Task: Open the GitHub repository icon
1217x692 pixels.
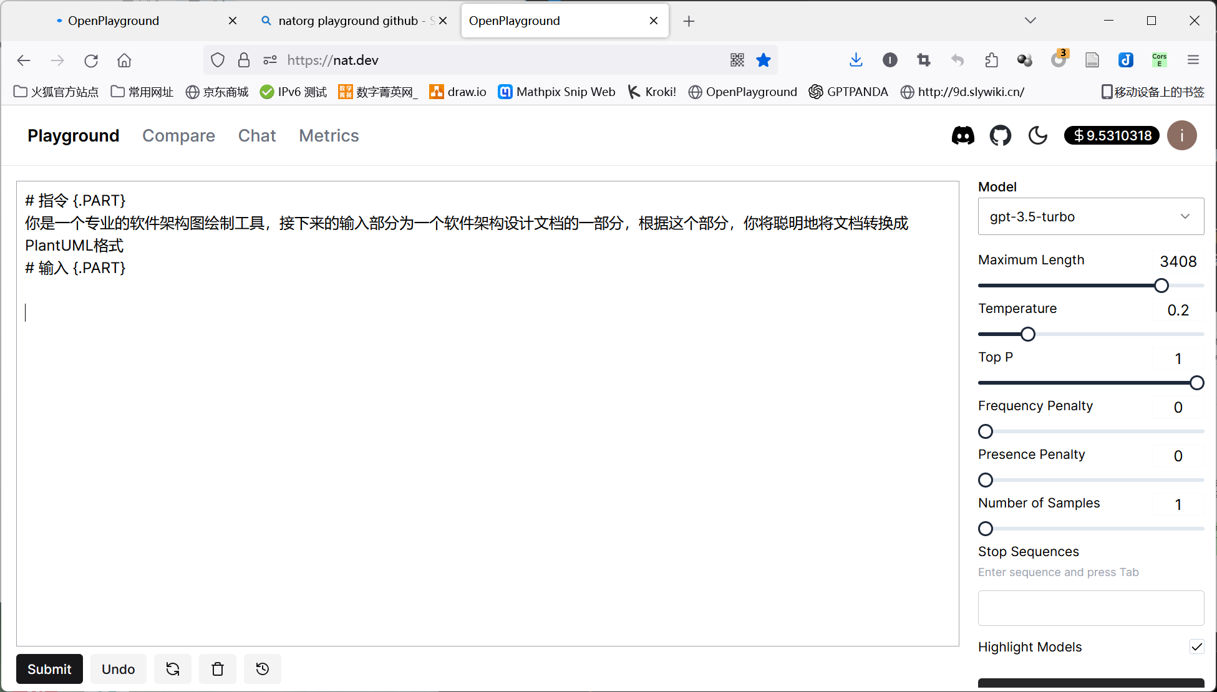Action: [1000, 135]
